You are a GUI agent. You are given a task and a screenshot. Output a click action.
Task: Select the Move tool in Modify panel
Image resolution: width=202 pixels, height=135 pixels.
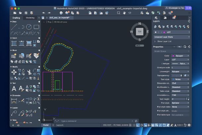(x=14, y=72)
